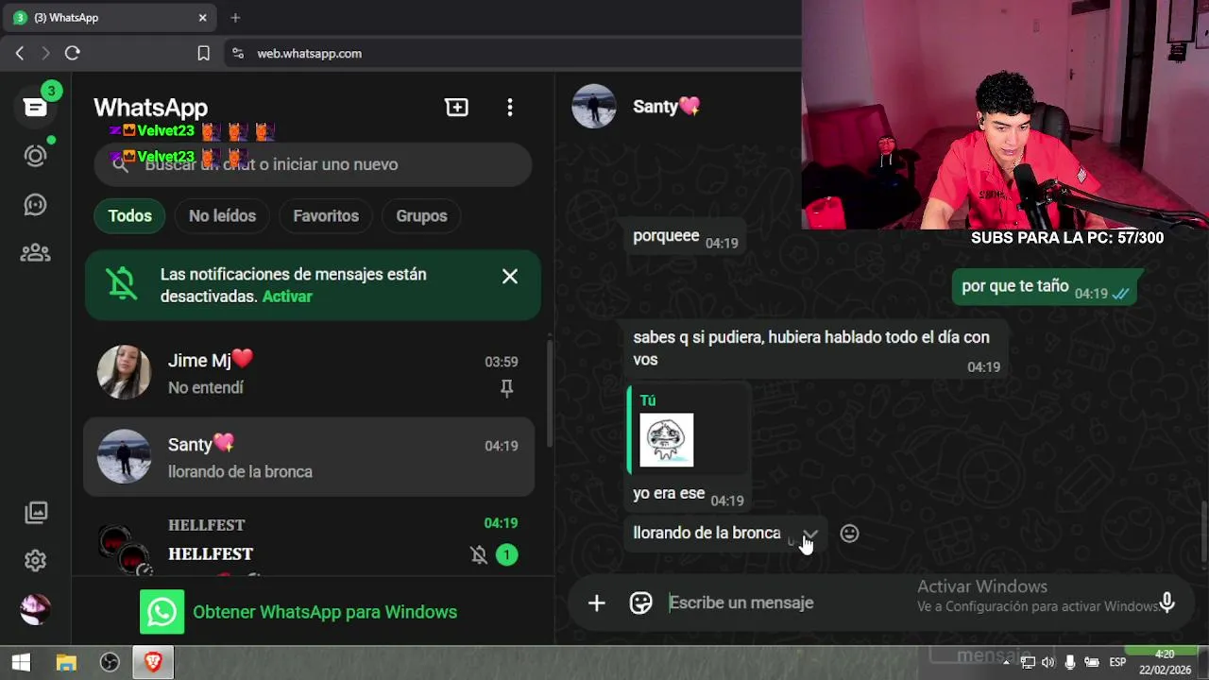
Task: Open your profile picture in sidebar
Action: tap(36, 609)
